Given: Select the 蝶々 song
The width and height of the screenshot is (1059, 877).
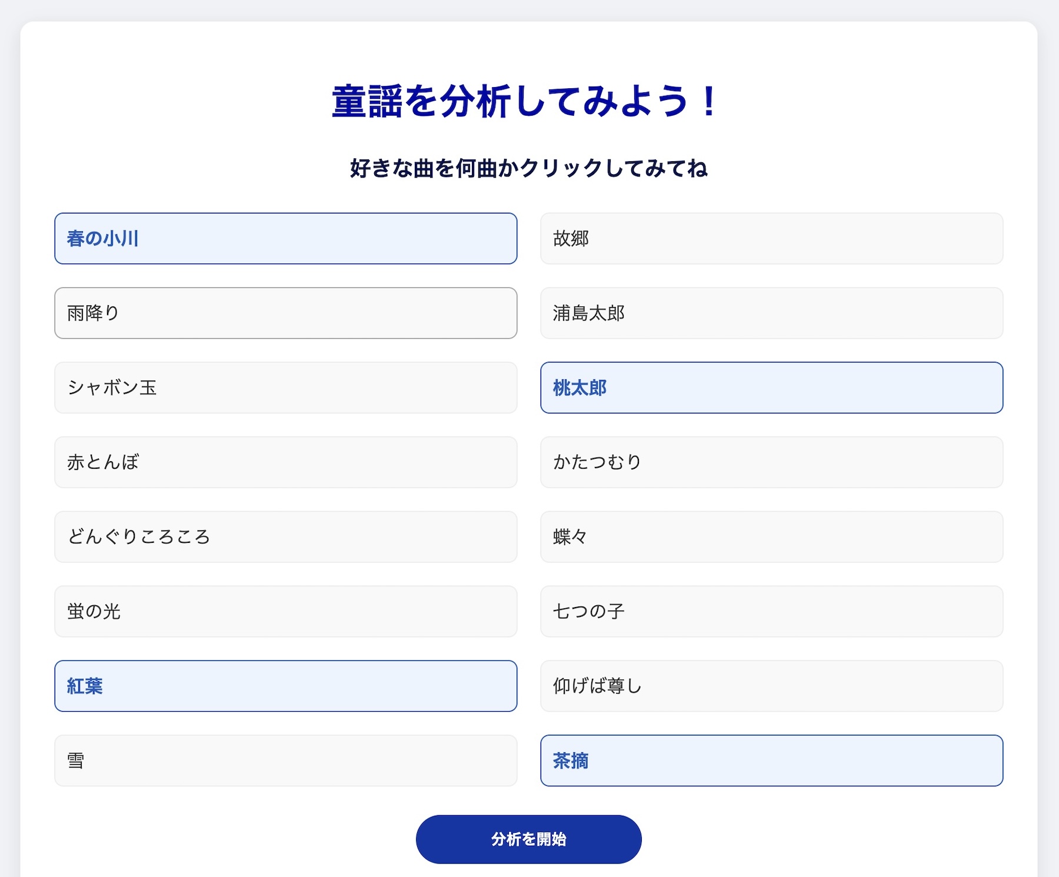Looking at the screenshot, I should coord(771,537).
